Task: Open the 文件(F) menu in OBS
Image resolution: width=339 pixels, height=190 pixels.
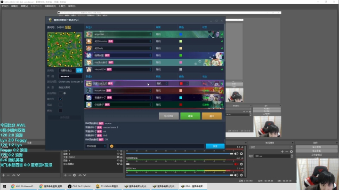Action: pyautogui.click(x=5, y=6)
